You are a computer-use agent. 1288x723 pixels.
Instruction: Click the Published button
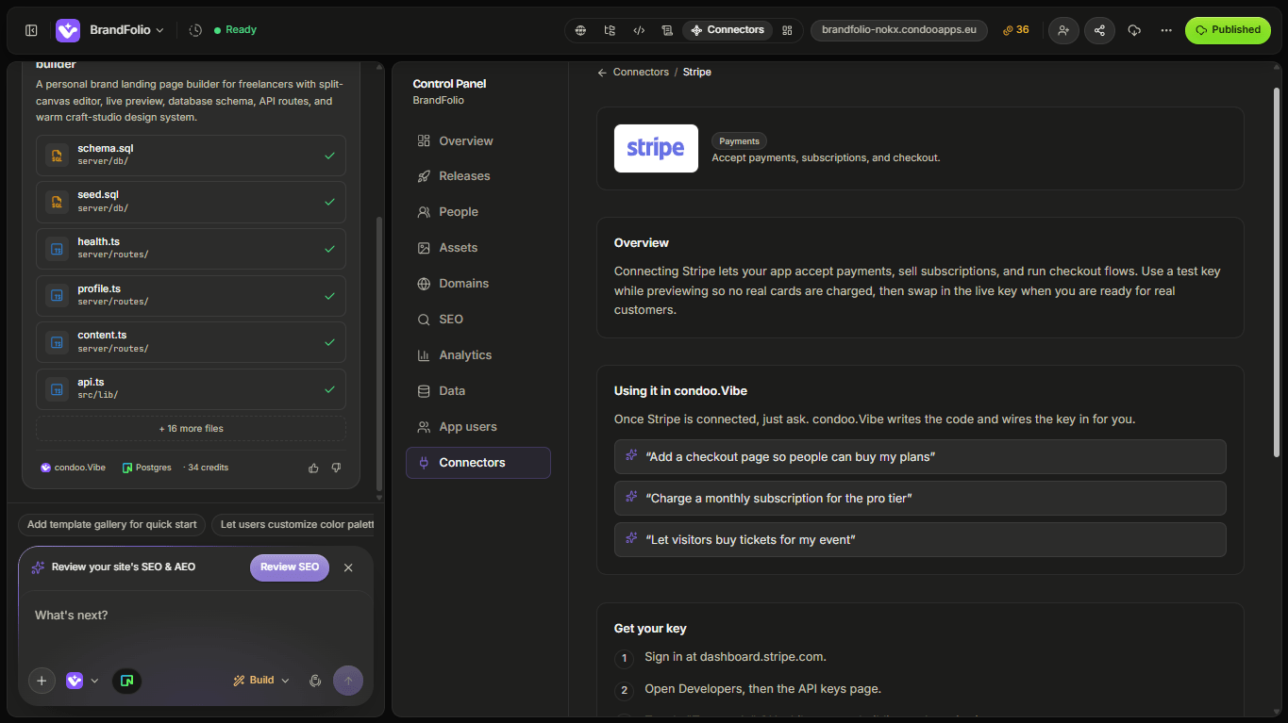[x=1228, y=30]
